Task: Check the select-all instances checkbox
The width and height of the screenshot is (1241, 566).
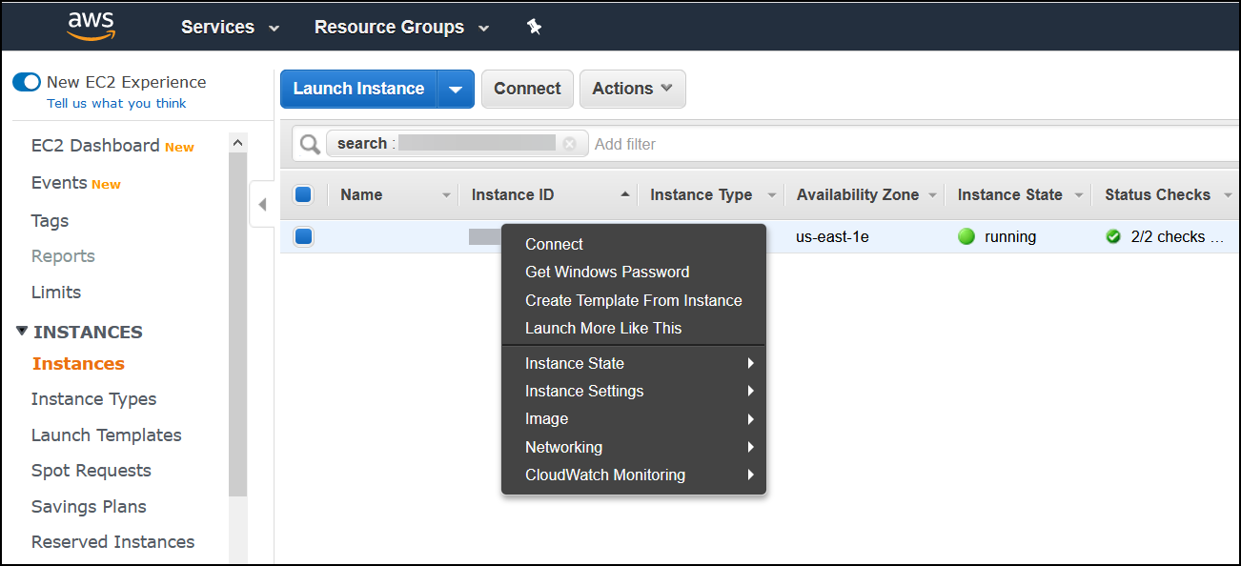Action: (x=303, y=193)
